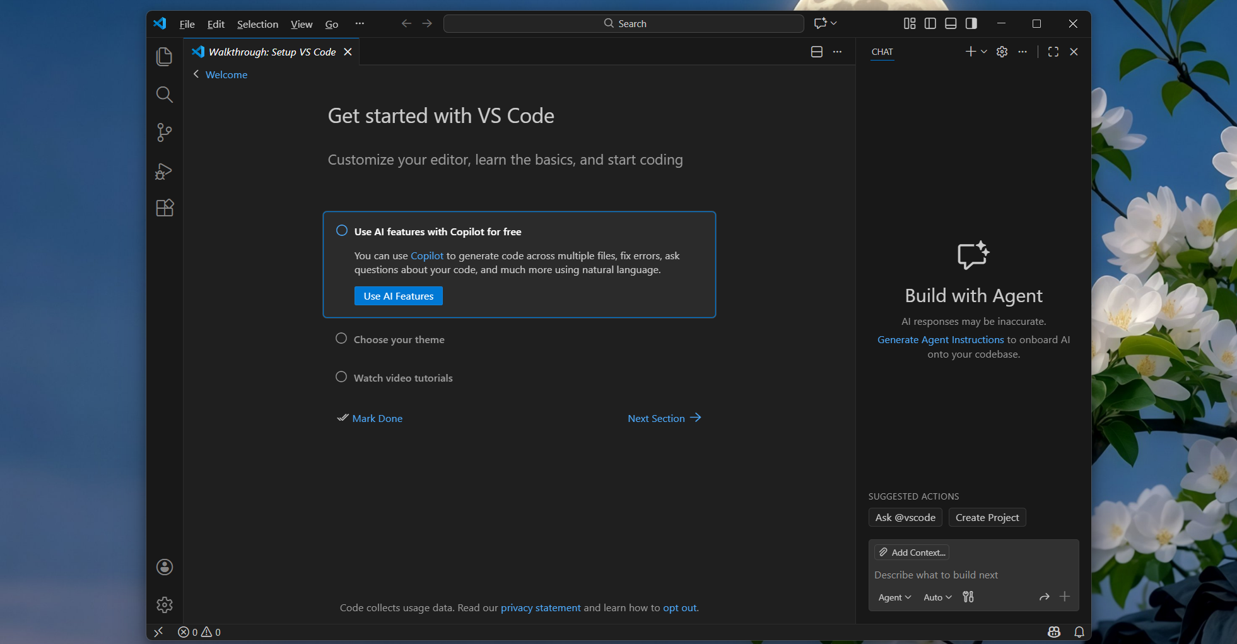Maximize the chat panel
The height and width of the screenshot is (644, 1237).
(x=1053, y=52)
